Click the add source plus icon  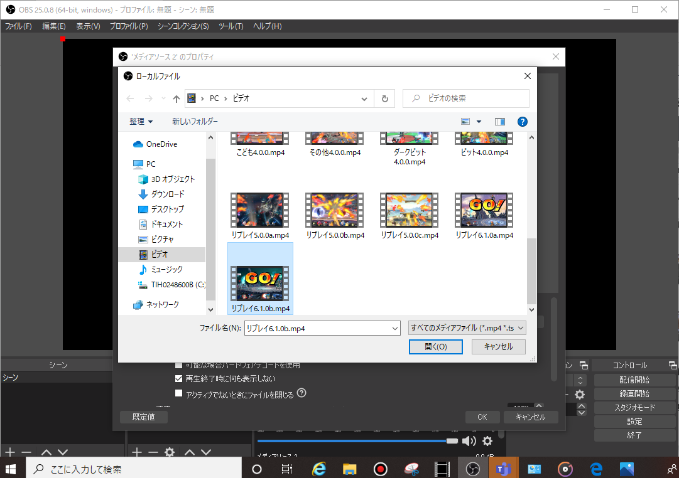pyautogui.click(x=137, y=452)
